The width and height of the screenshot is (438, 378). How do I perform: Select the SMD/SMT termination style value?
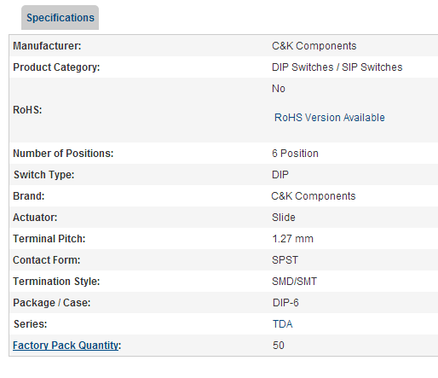[294, 282]
